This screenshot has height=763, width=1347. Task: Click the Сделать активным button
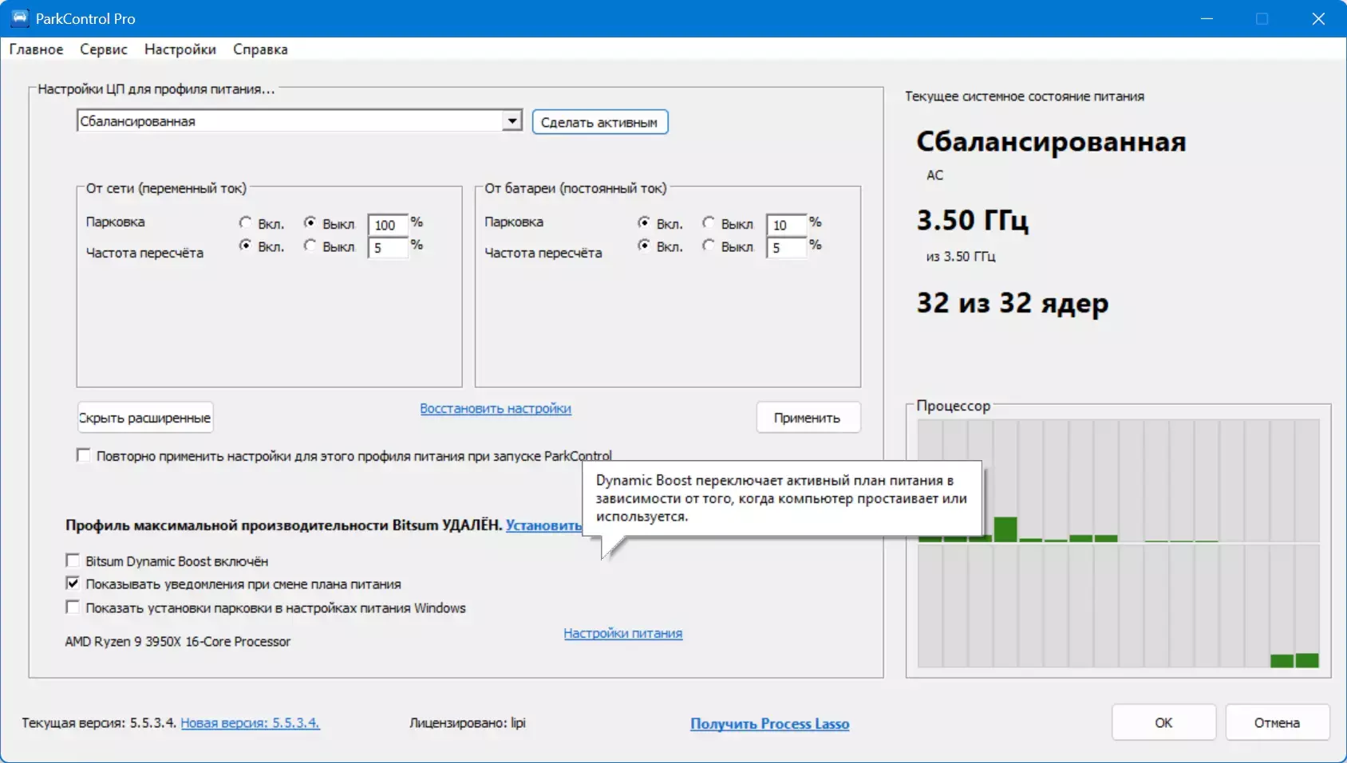point(599,122)
